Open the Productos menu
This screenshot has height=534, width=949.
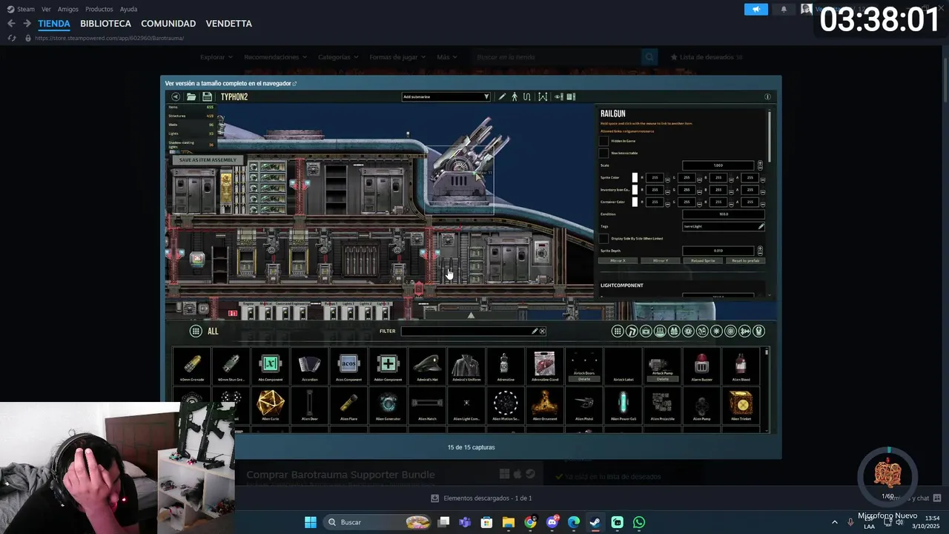[x=99, y=9]
